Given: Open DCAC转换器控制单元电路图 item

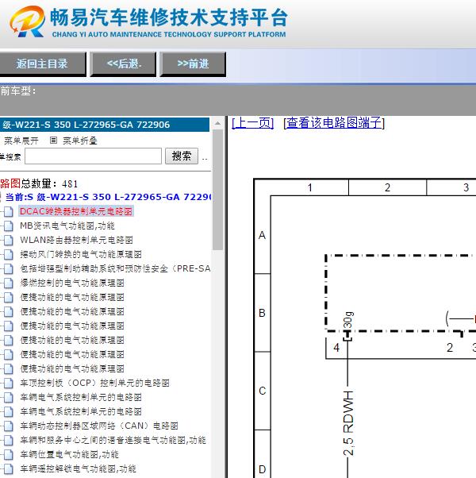Looking at the screenshot, I should (x=76, y=211).
